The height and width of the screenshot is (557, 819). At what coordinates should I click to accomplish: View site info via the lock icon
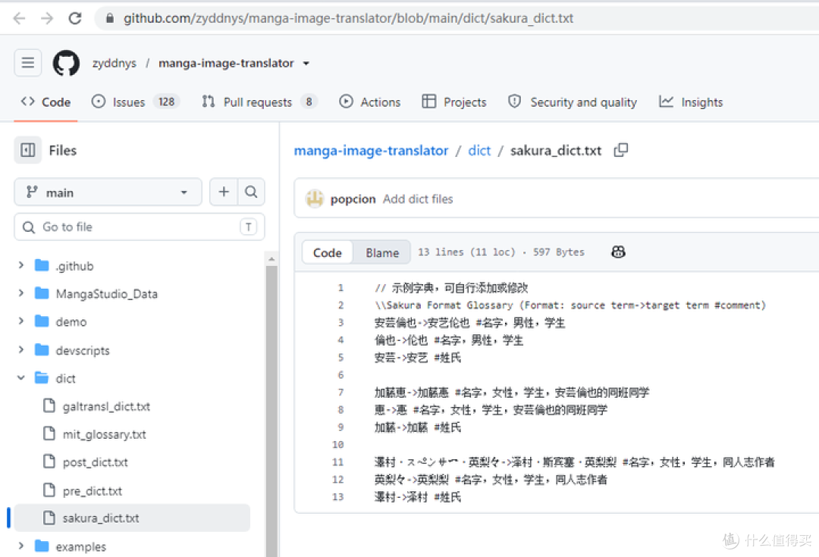[x=109, y=18]
